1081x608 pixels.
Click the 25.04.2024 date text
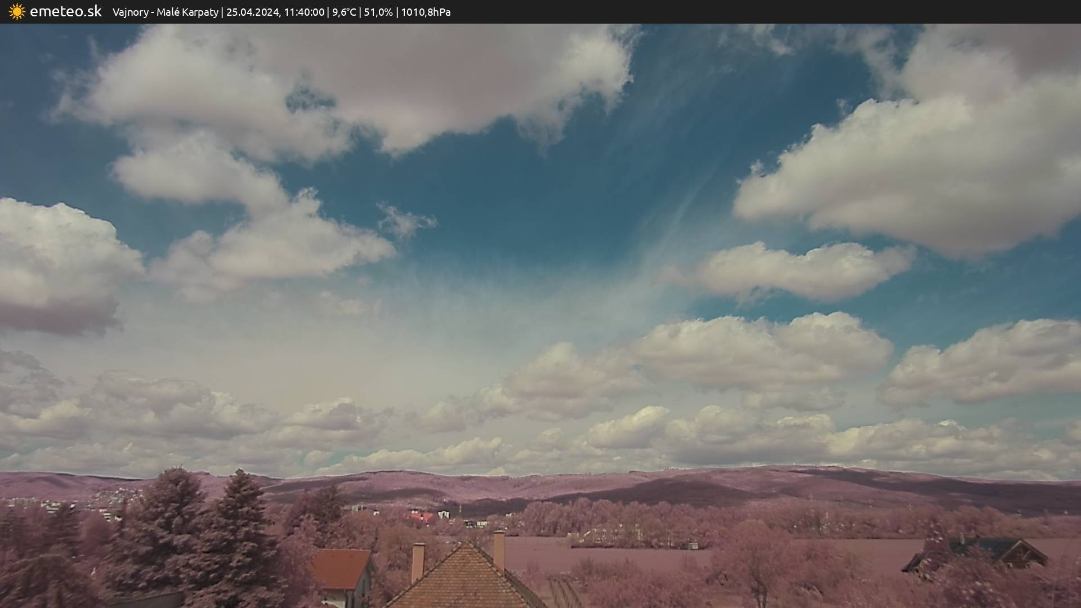tap(252, 12)
